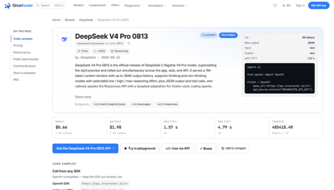Focus the Search input field
Image resolution: width=334 pixels, height=190 pixels.
(x=50, y=6)
